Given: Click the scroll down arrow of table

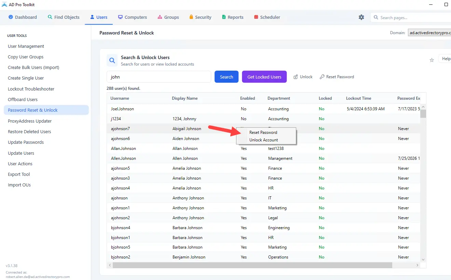Looking at the screenshot, I should (x=423, y=260).
